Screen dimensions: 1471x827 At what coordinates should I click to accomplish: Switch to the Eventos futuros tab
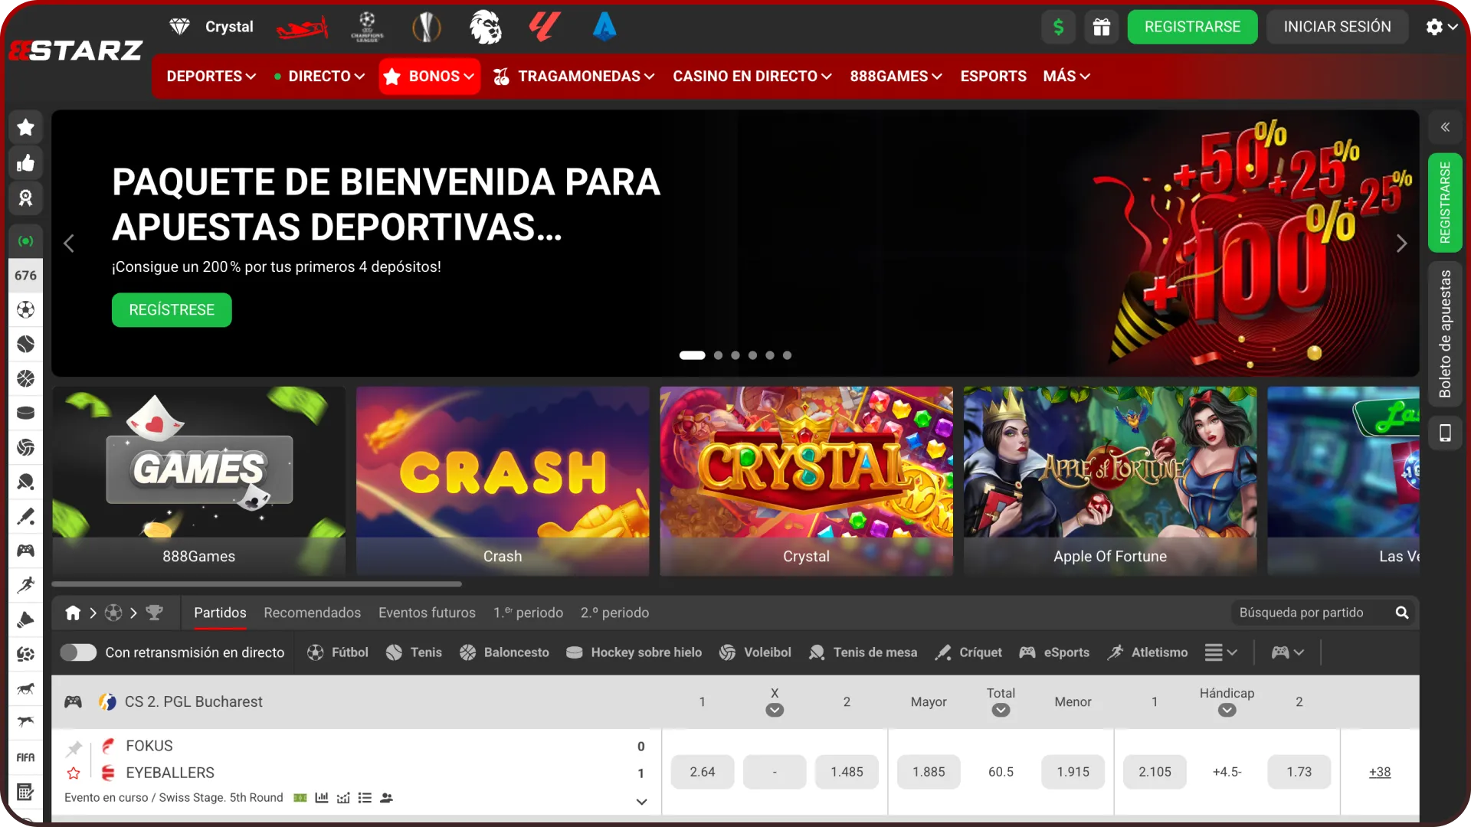426,613
